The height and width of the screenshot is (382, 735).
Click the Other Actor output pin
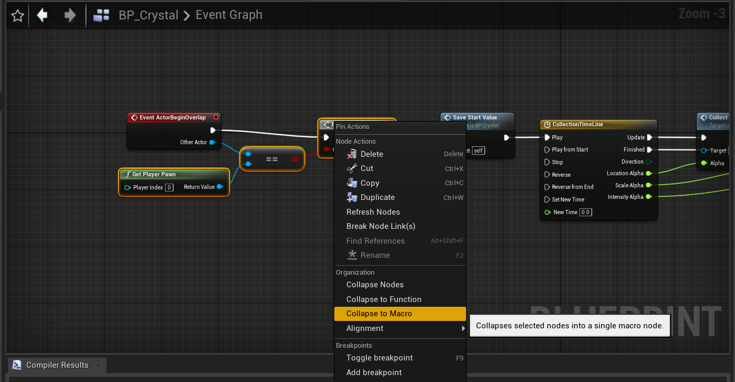(x=212, y=142)
